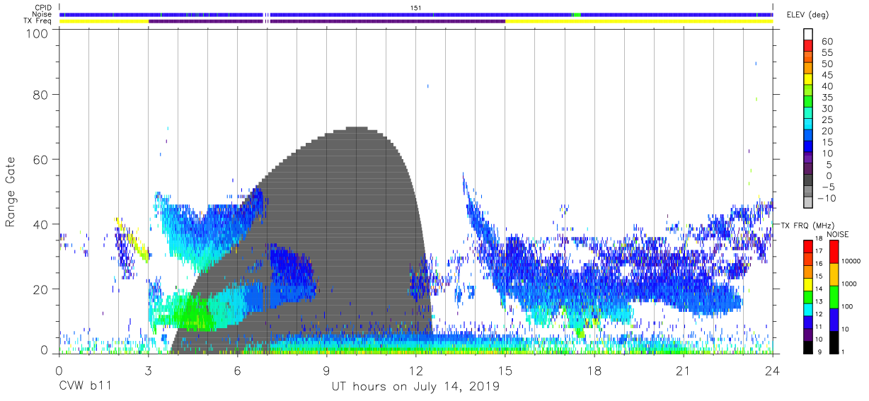Click the ELEV legend label '45'
The height and width of the screenshot is (401, 869).
pos(829,76)
